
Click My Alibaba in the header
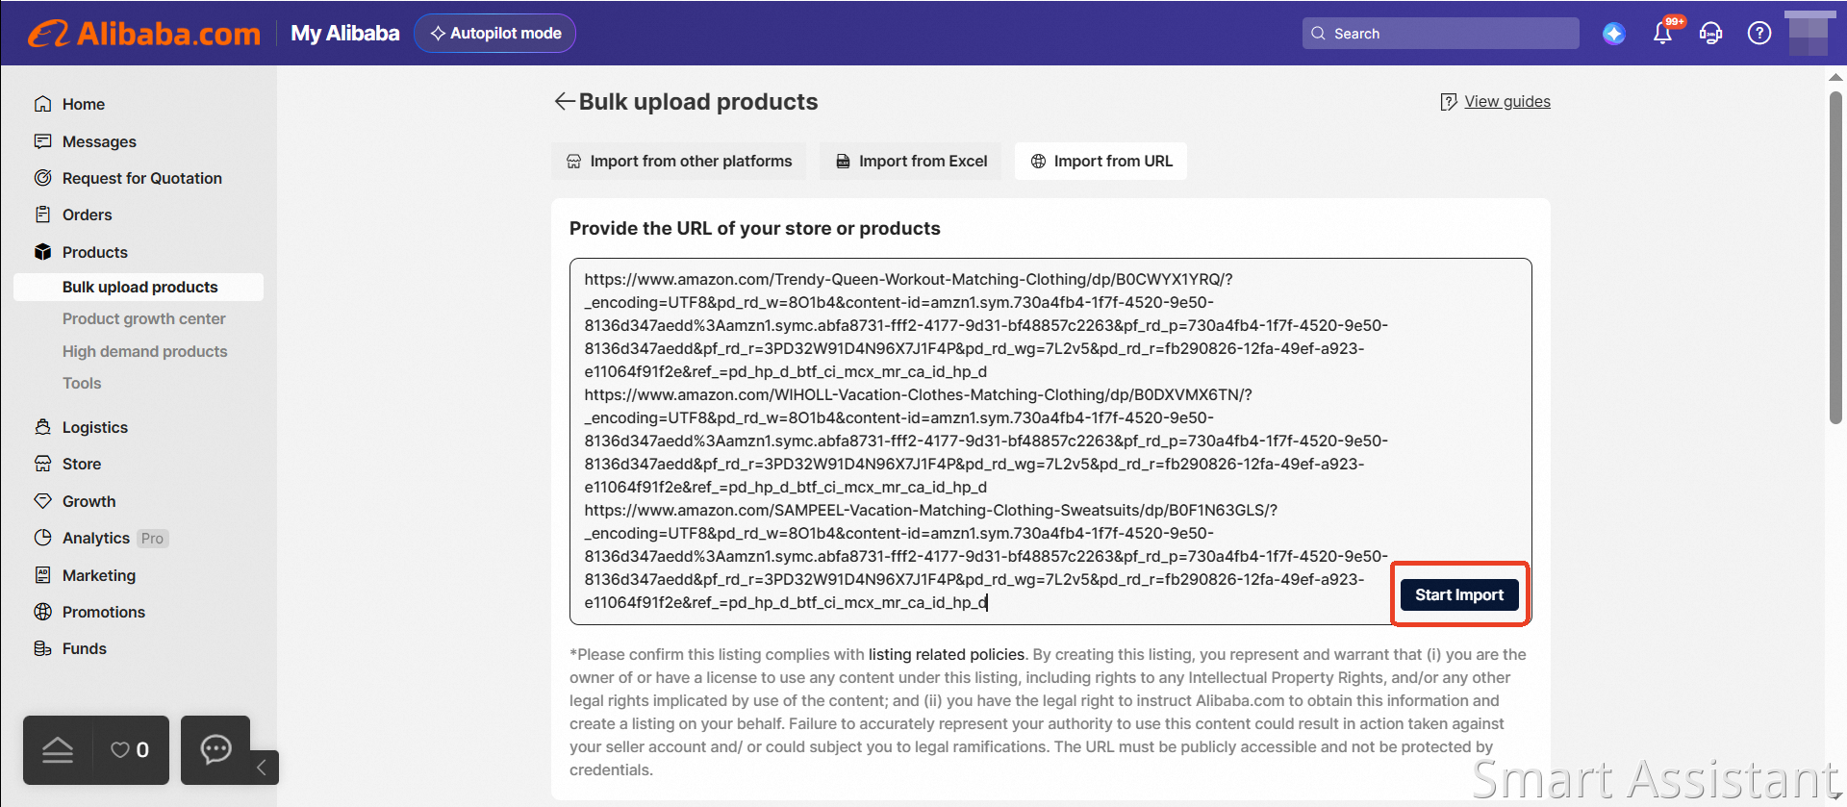(x=345, y=34)
